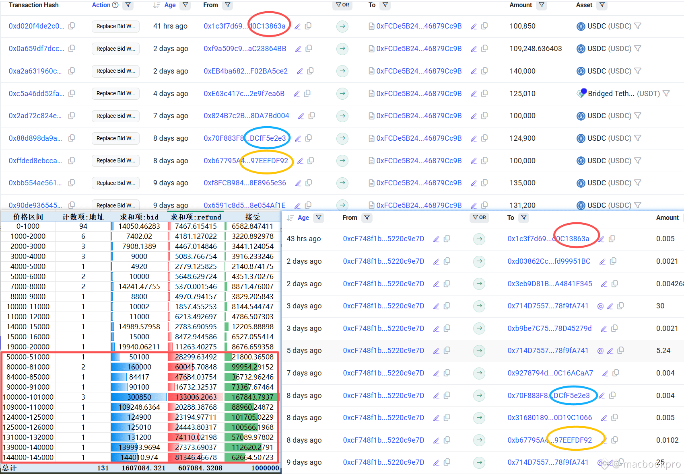Select the 求和项:bid column header
This screenshot has width=684, height=474.
click(x=139, y=217)
